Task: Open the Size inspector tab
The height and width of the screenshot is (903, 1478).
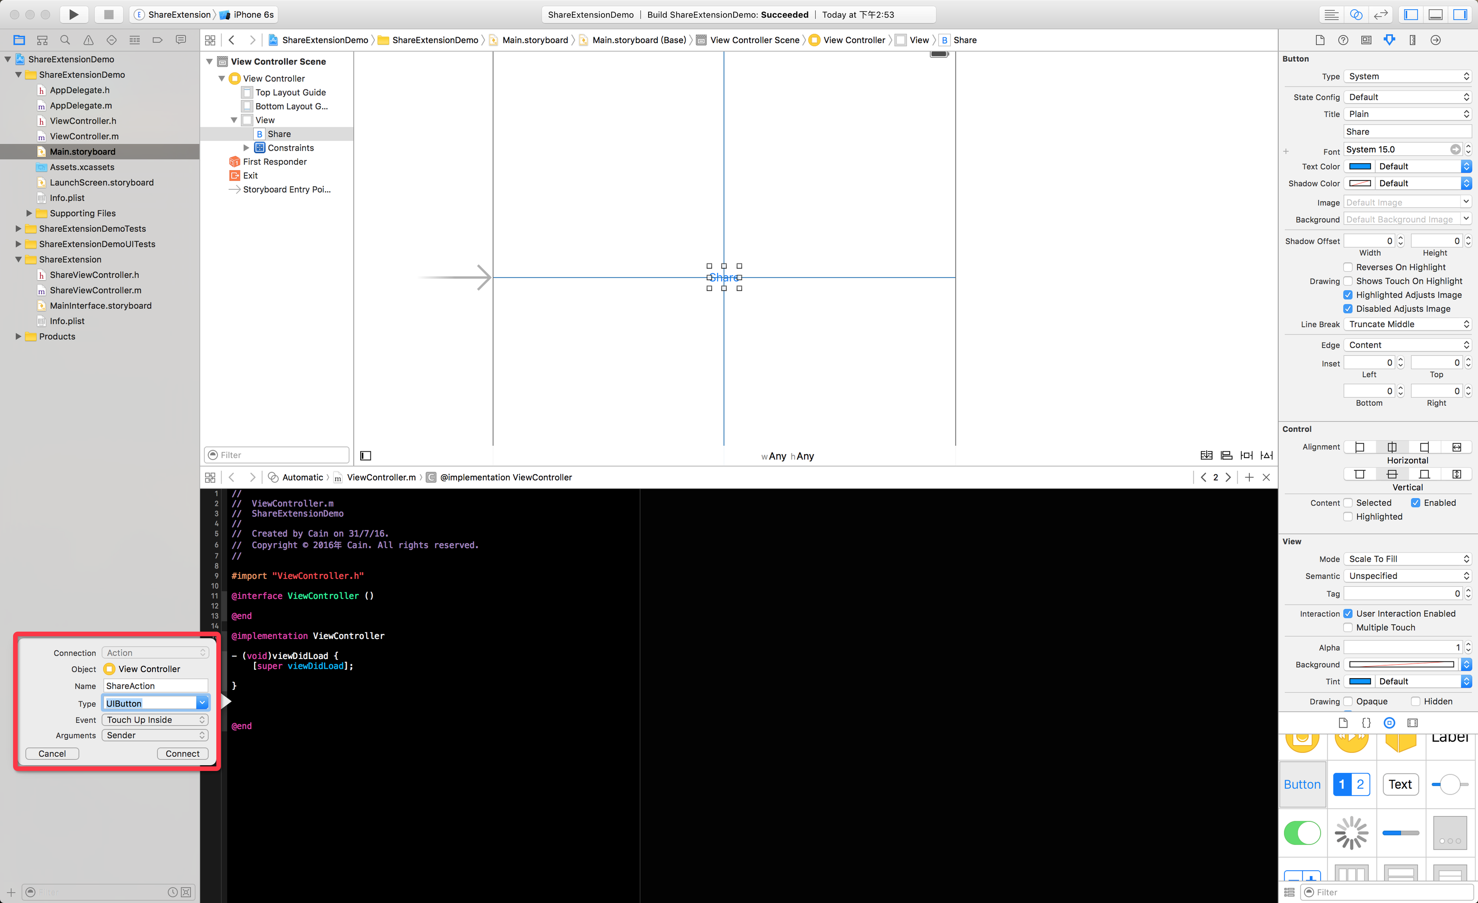Action: (x=1413, y=40)
